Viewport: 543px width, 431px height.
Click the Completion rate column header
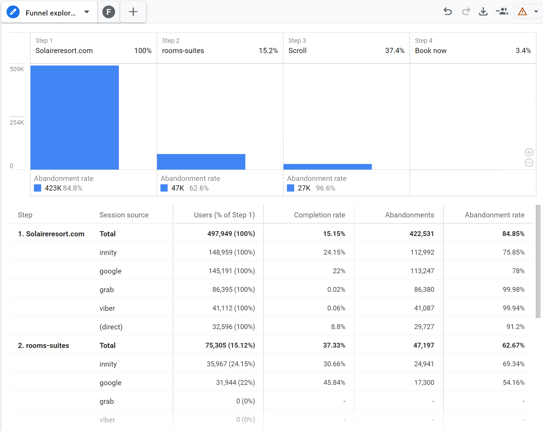click(x=319, y=215)
